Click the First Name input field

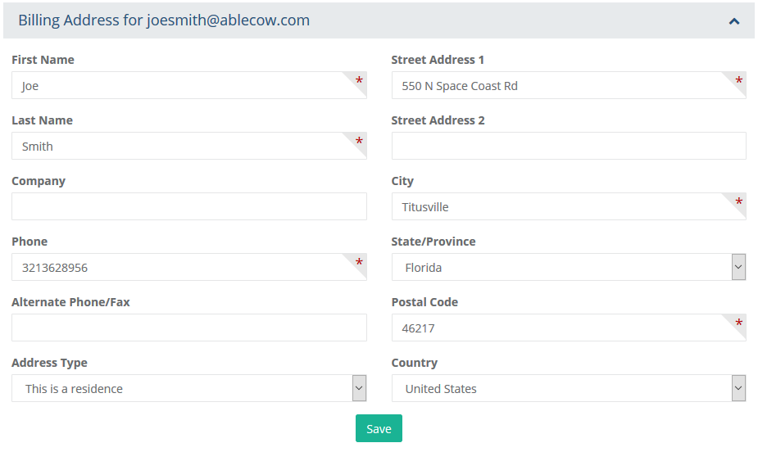point(180,86)
